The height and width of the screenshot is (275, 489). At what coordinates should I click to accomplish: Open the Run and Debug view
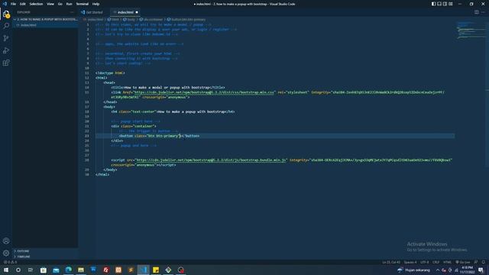pos(6,50)
